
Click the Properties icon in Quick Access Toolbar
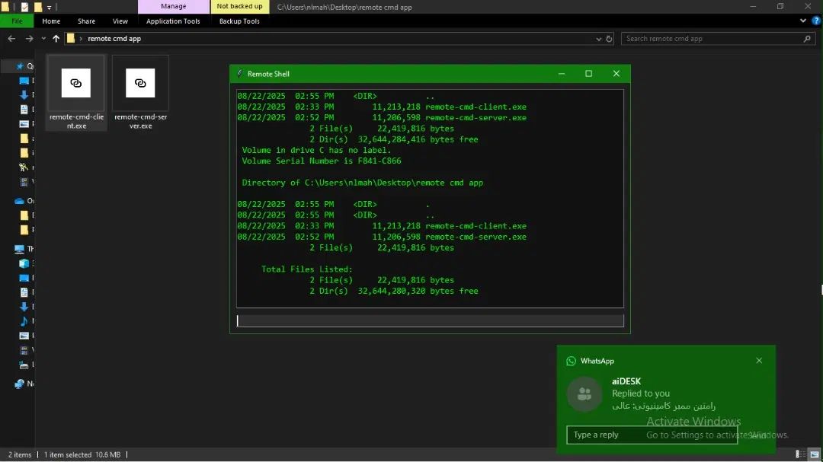point(24,7)
